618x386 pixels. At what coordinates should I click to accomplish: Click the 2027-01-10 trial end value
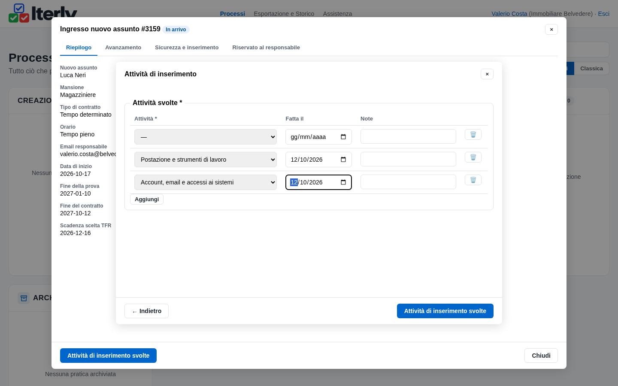[x=76, y=193]
